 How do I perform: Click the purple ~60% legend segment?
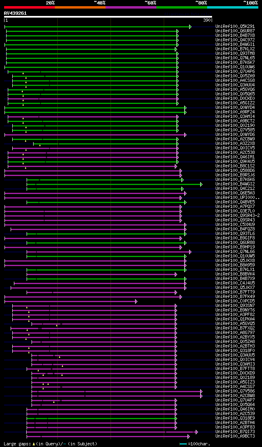131,7
